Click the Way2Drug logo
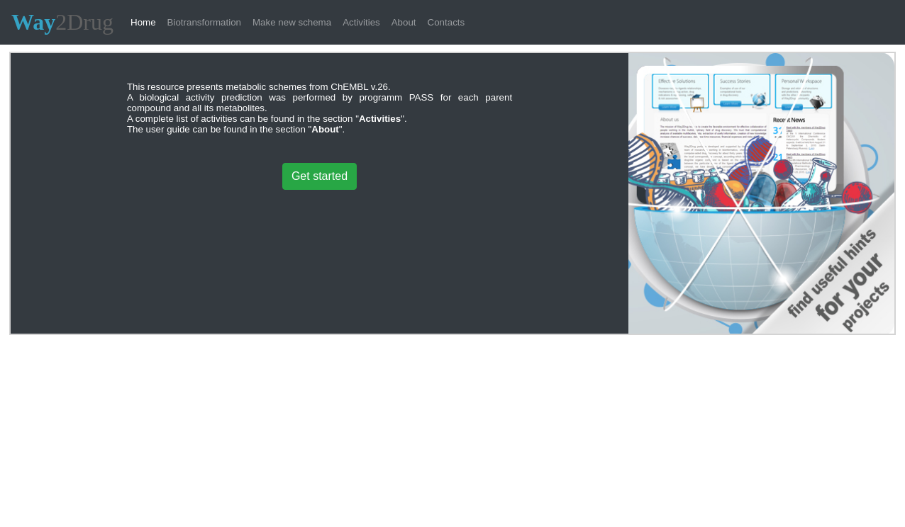This screenshot has width=905, height=527. click(x=62, y=22)
